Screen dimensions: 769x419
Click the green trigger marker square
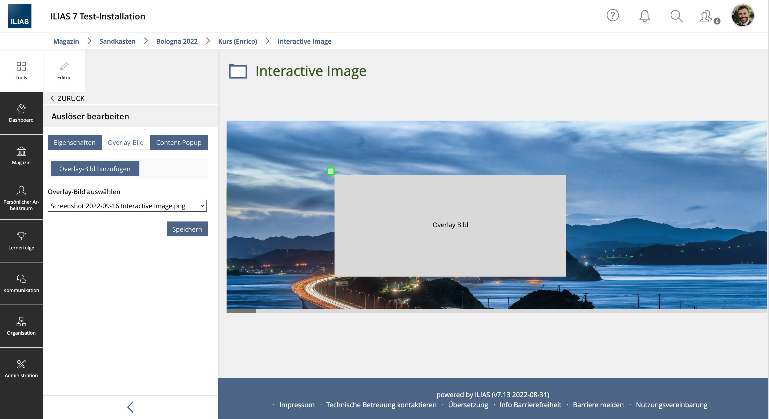point(331,171)
